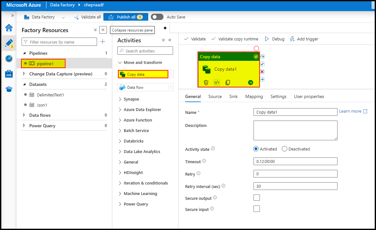Screen dimensions: 376x230
Task: Expand all factory resources double-chevron icon
Action: pos(95,30)
